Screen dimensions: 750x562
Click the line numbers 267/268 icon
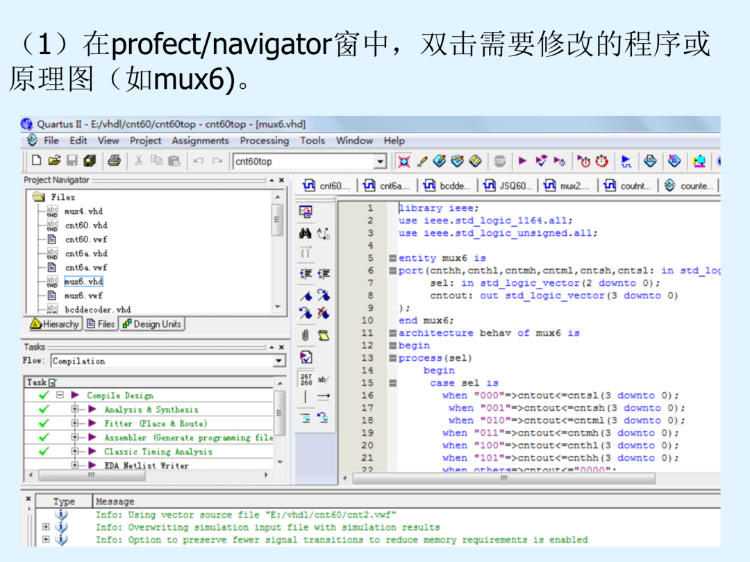coord(306,380)
